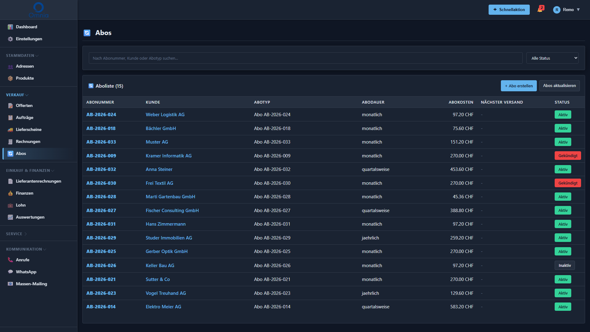Click the Abos page title icon
This screenshot has height=332, width=590.
(x=87, y=33)
